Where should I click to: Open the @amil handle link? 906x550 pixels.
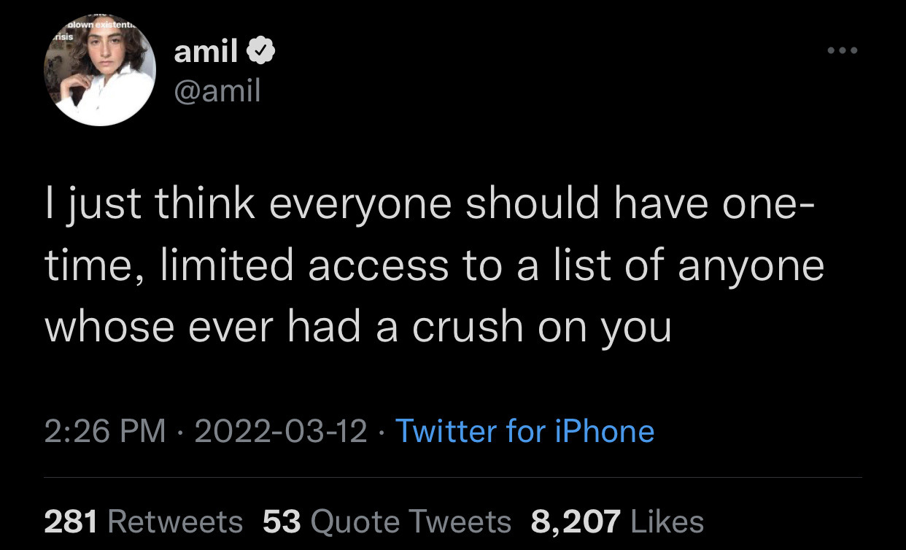217,92
